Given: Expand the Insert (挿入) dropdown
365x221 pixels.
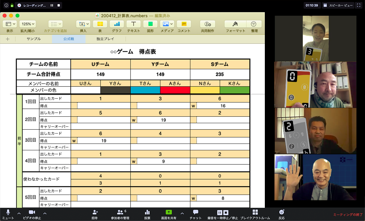Looking at the screenshot, I should click(x=83, y=24).
